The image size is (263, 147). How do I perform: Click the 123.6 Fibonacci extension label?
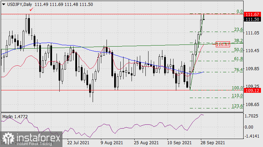click(x=237, y=106)
